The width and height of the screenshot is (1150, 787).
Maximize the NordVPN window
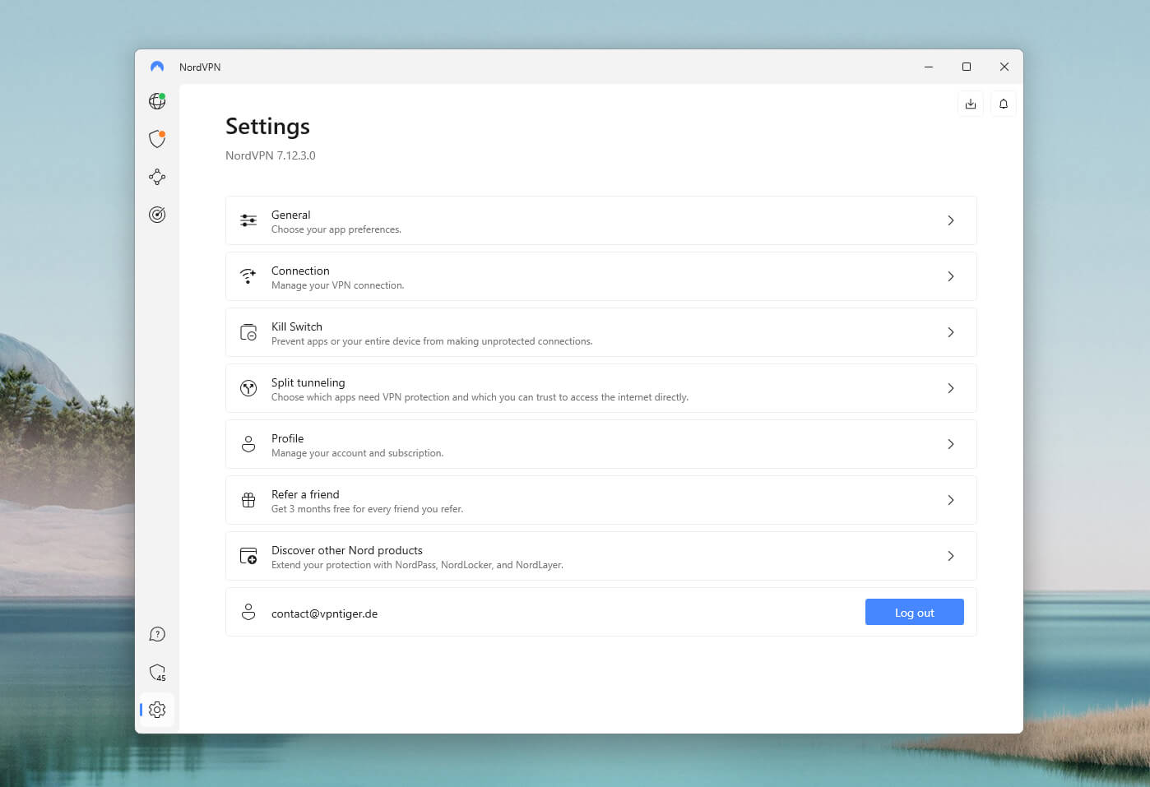(x=967, y=67)
